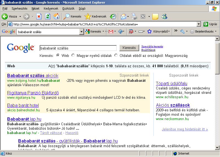Viewport: 220px width, 157px height.
Task: Click the fullscreen resize toolbar icon
Action: 143,16
